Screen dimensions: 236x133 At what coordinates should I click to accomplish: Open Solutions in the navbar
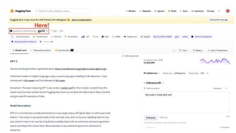[197, 11]
